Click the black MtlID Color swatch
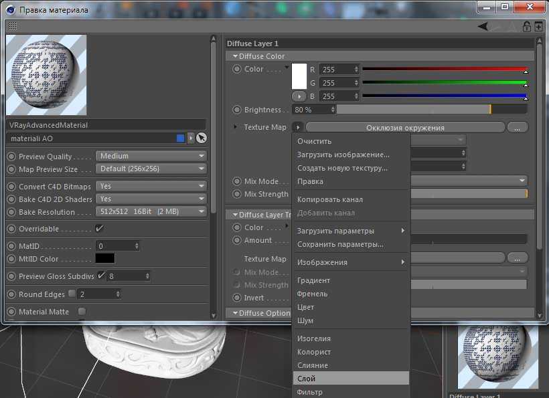This screenshot has width=549, height=398. tap(105, 259)
